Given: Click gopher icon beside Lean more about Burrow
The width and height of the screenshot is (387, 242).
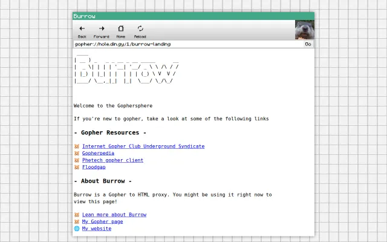Looking at the screenshot, I should (x=77, y=215).
